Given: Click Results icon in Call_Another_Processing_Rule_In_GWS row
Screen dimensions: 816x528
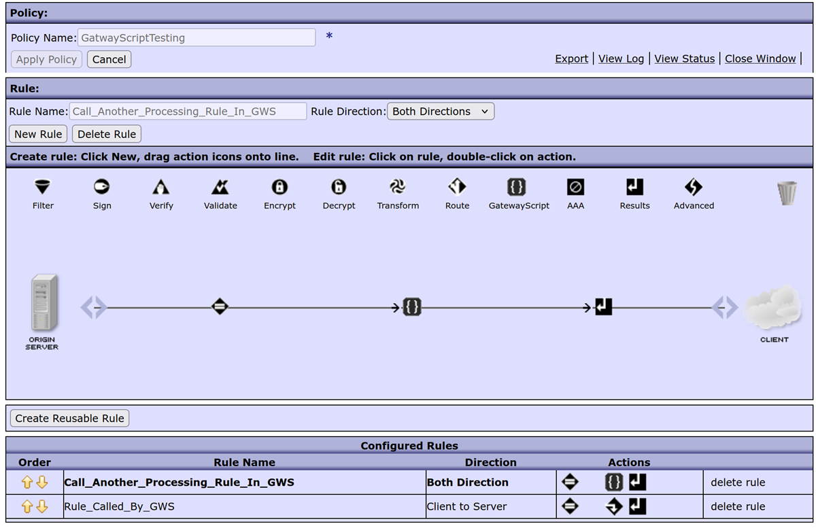Looking at the screenshot, I should 638,482.
